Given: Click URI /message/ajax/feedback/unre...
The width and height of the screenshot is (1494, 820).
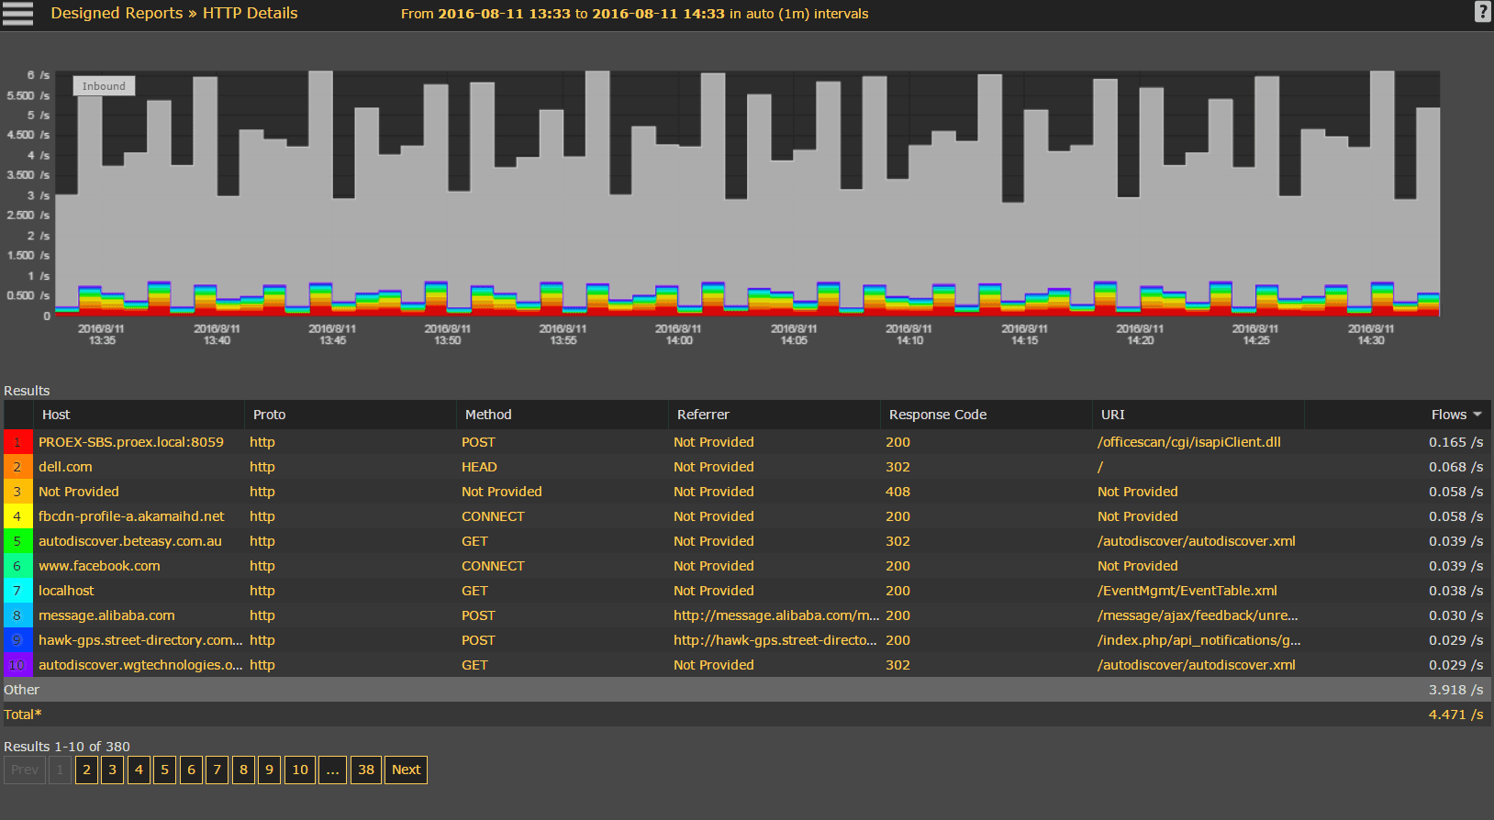Looking at the screenshot, I should tap(1198, 615).
